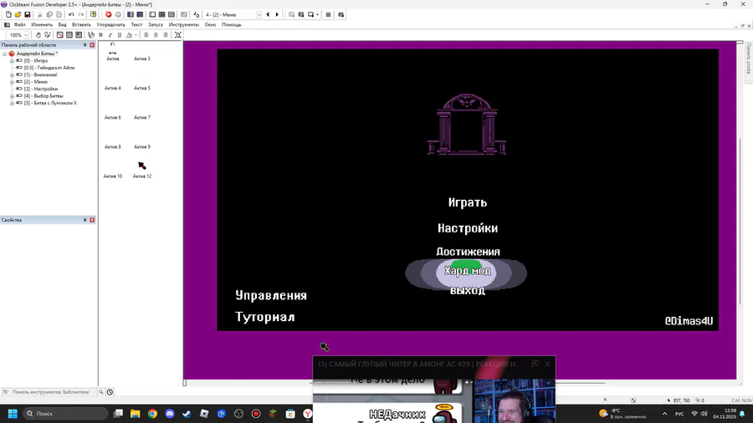The width and height of the screenshot is (753, 423).
Task: Open the Файл menu
Action: [x=20, y=24]
